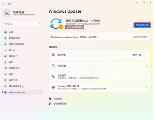Open 時間與語言 globe icon
The width and height of the screenshot is (154, 120).
coord(6,68)
